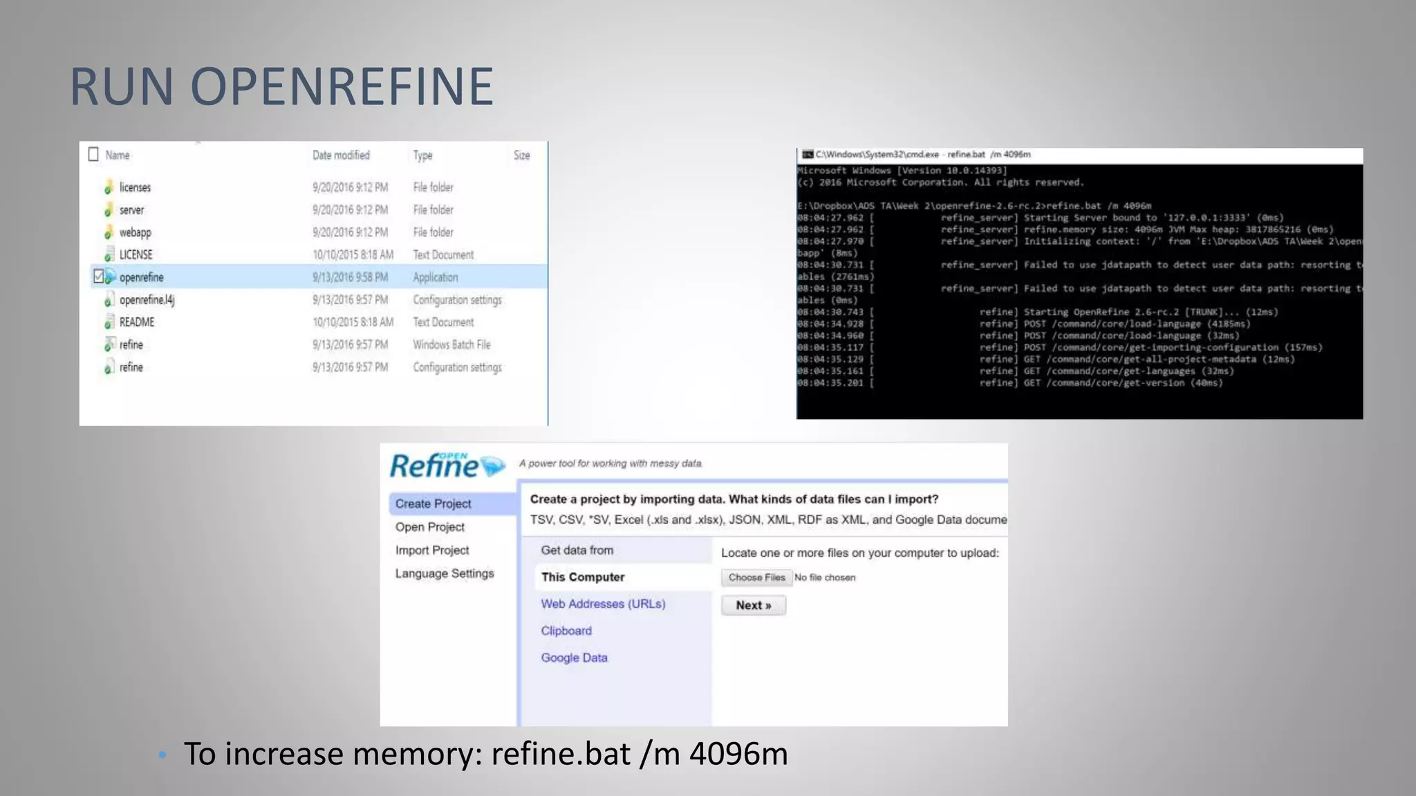Click the README document icon
1416x796 pixels.
click(109, 322)
